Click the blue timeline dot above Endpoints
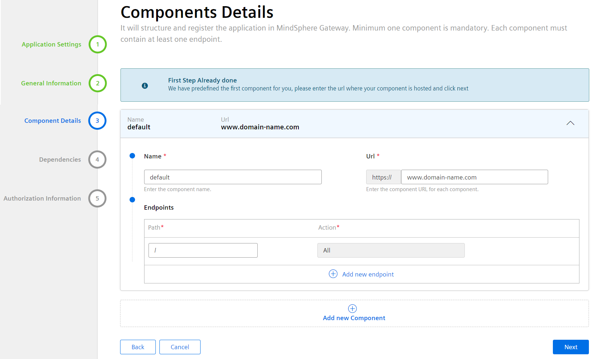The height and width of the screenshot is (359, 594). click(132, 199)
